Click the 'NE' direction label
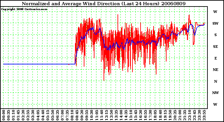 click(x=216, y=70)
